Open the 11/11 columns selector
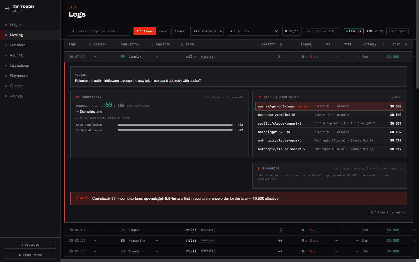Viewport: 419px width, 262px height. [x=292, y=31]
